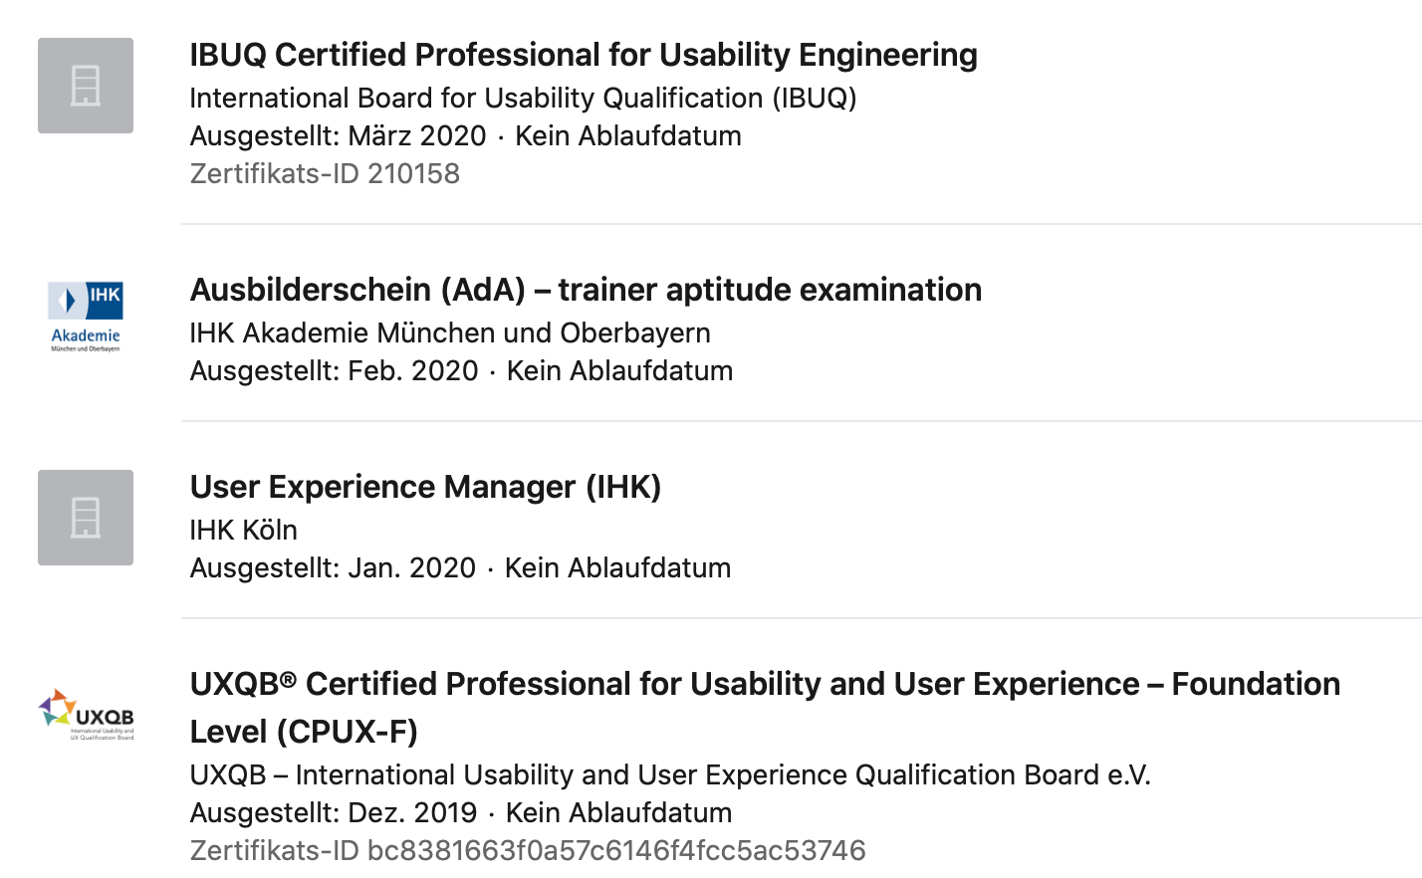The width and height of the screenshot is (1422, 878).
Task: Click IHK Akademie München und Oberbayern
Action: (450, 332)
